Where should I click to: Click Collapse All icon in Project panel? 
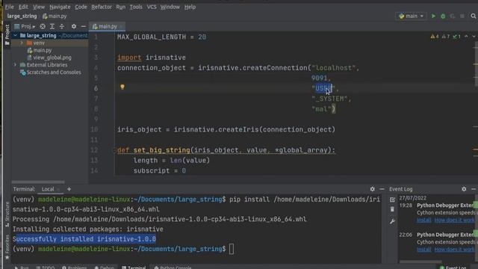point(62,27)
